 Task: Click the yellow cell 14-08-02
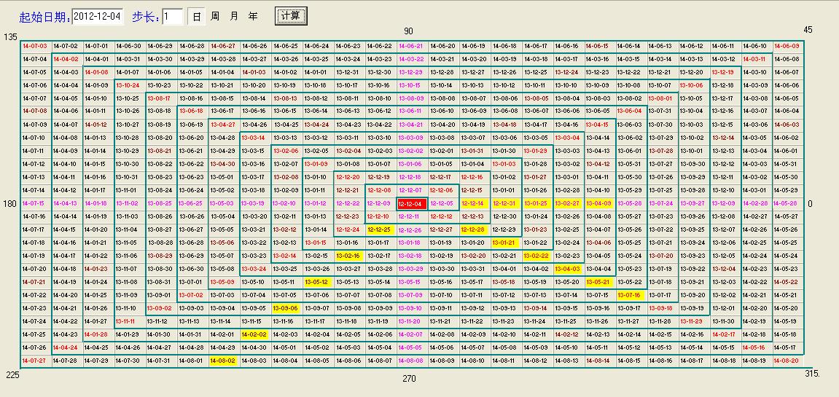click(222, 361)
